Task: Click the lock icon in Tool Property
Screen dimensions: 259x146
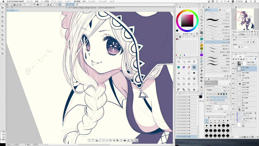Action: click(230, 84)
